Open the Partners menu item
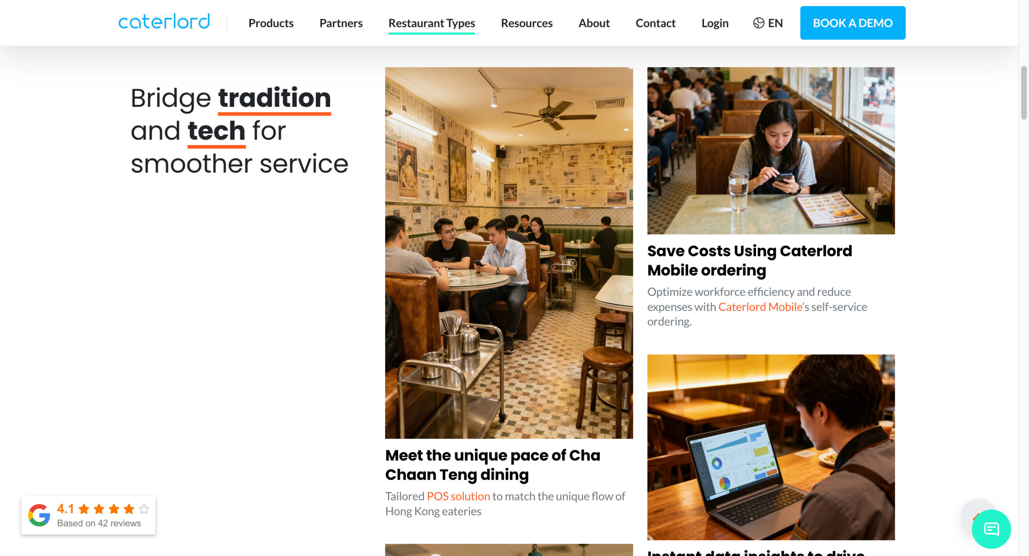 [x=341, y=23]
